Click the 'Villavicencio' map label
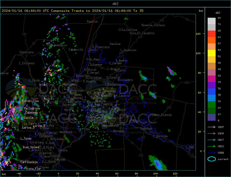231x177 pixels. coord(57,45)
